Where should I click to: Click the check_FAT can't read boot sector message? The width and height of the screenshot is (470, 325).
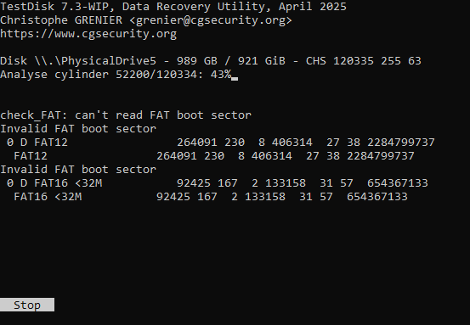pyautogui.click(x=126, y=115)
